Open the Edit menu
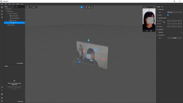Image resolution: width=183 pixels, height=103 pixels. (6, 4)
